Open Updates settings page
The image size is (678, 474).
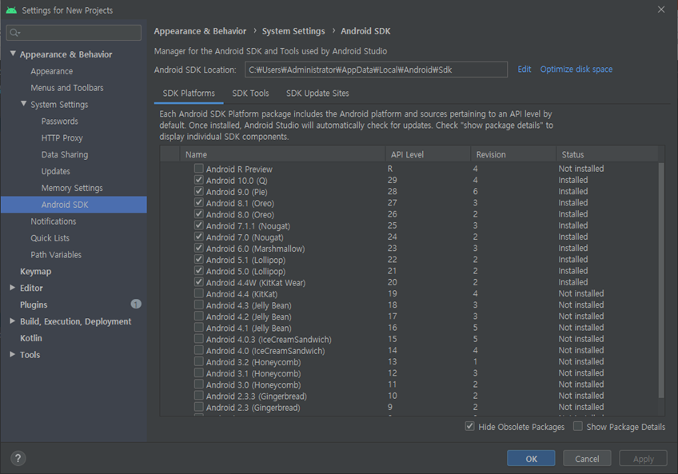coord(55,171)
